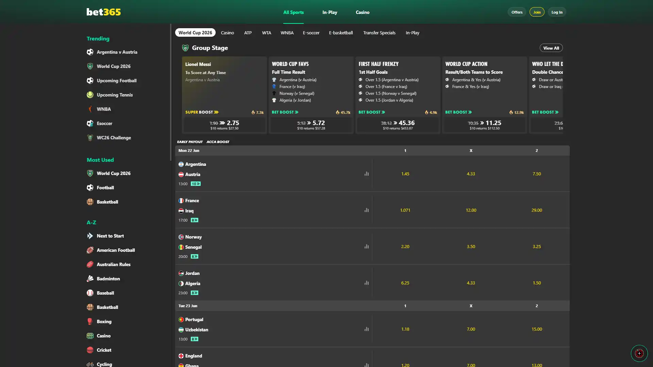This screenshot has width=653, height=367.
Task: Open Casino in the top navigation
Action: [363, 12]
